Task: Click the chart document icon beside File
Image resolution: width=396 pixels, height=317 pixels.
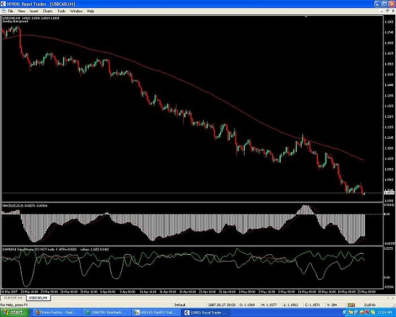Action: click(4, 11)
